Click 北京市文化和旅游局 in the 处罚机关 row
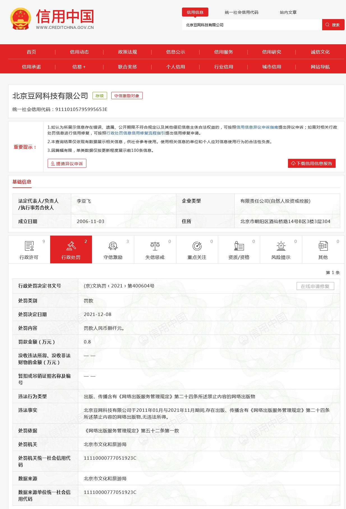Viewport: 346px width, 509px height. point(105,444)
